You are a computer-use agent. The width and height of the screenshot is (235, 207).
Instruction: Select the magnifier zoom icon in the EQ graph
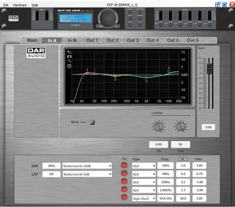(69, 60)
